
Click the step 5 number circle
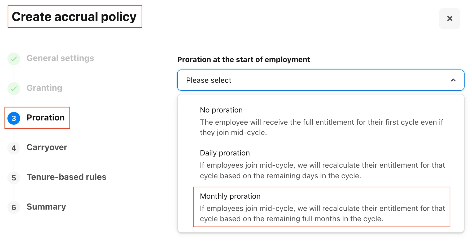14,178
